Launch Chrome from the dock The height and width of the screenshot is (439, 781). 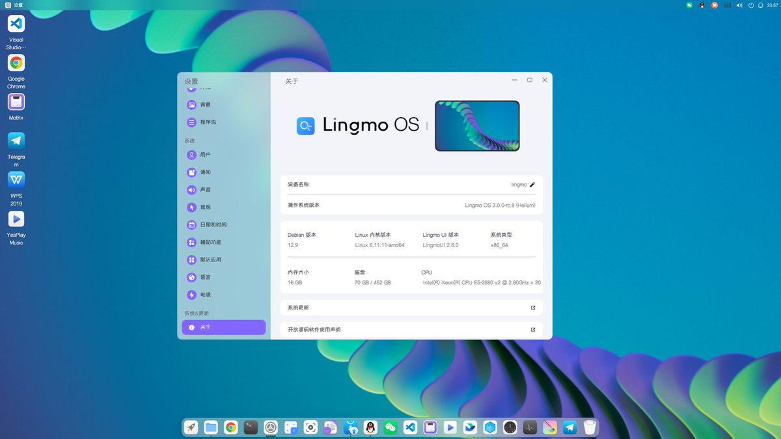(x=230, y=427)
